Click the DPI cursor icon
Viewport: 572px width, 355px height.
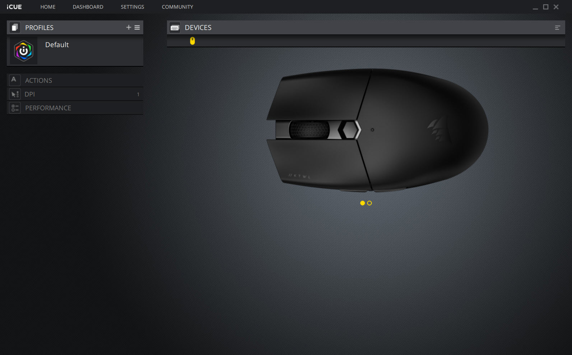tap(15, 94)
